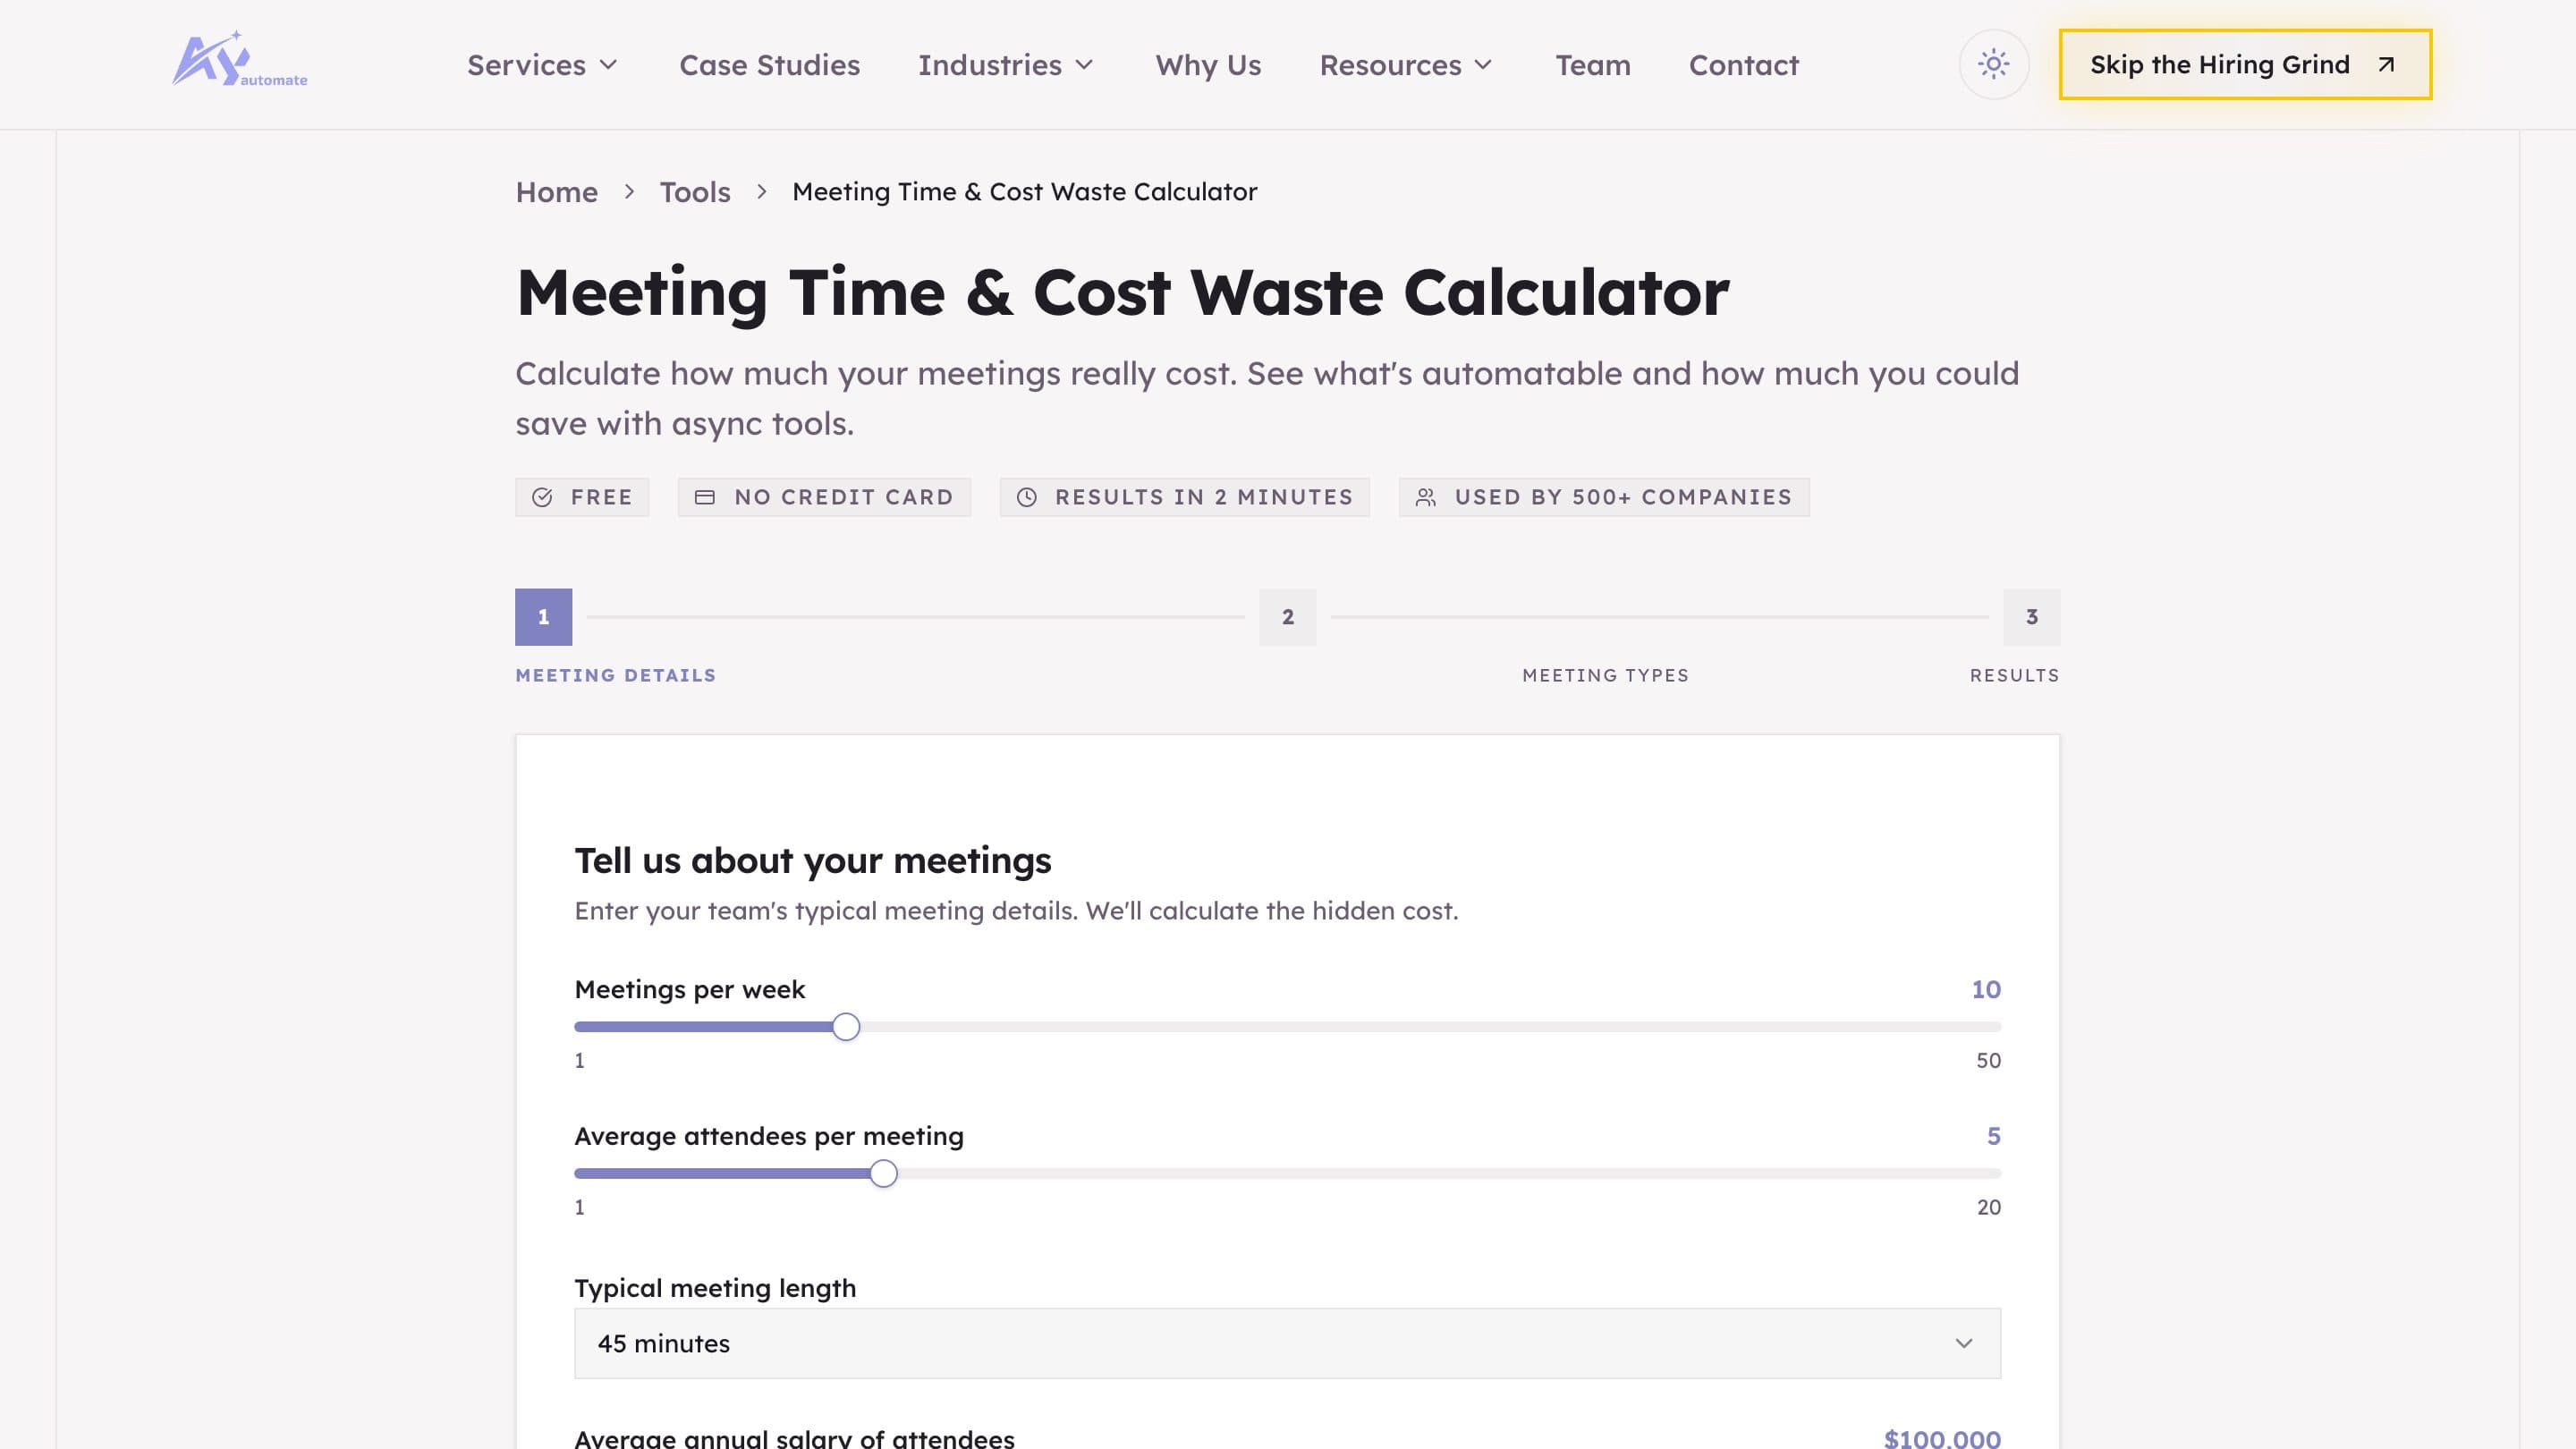Click the Average attendees per meeting slider handle

(883, 1174)
